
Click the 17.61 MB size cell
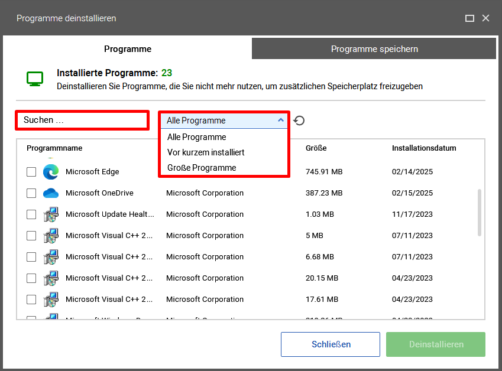pyautogui.click(x=322, y=300)
